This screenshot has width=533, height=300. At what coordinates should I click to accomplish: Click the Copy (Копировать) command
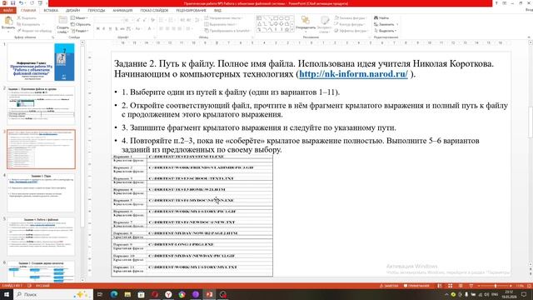[28, 24]
